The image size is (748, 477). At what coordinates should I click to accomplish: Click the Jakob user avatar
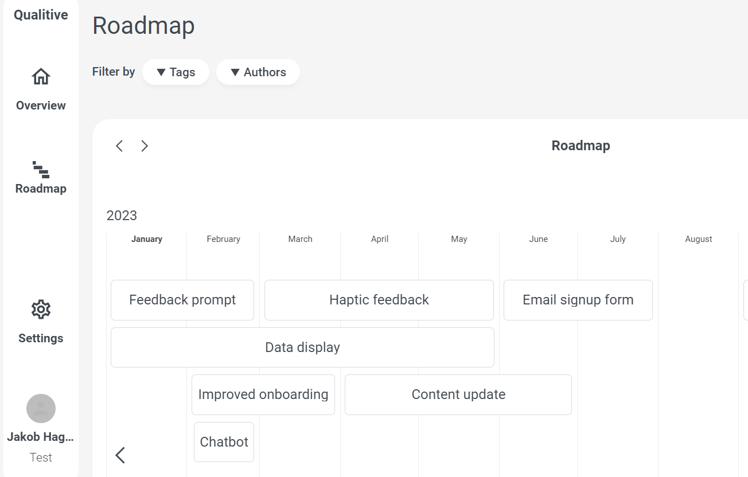click(41, 408)
